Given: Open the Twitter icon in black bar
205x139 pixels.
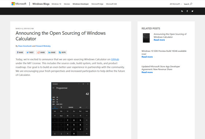Looking at the screenshot, I should click(x=192, y=11).
